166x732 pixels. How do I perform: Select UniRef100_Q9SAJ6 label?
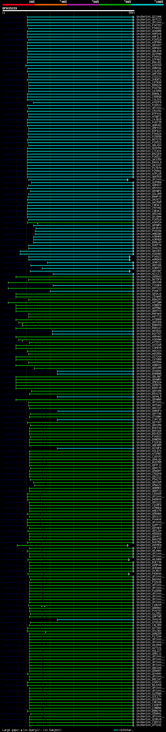(149, 294)
